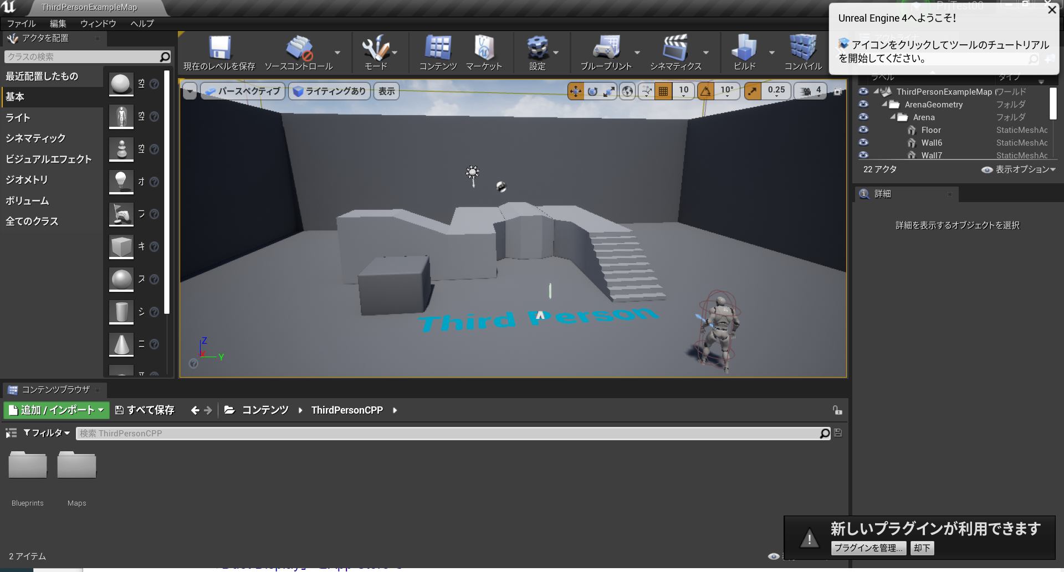
Task: Maximize viewport with the restore icon
Action: tap(838, 91)
